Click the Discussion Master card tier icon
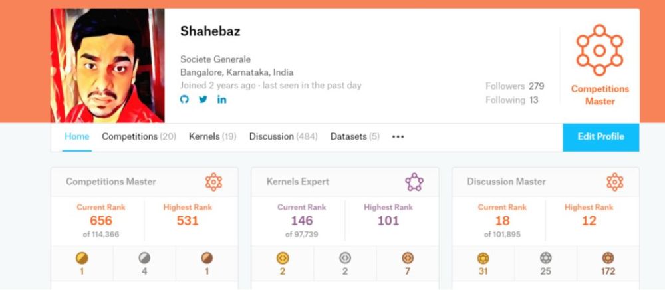This screenshot has width=665, height=290. [x=615, y=182]
